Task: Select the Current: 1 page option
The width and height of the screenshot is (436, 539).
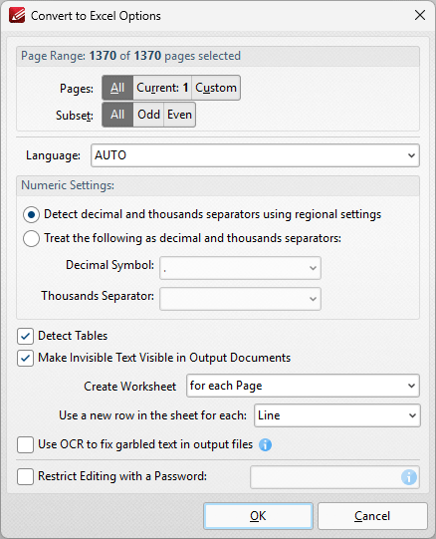Action: tap(162, 88)
